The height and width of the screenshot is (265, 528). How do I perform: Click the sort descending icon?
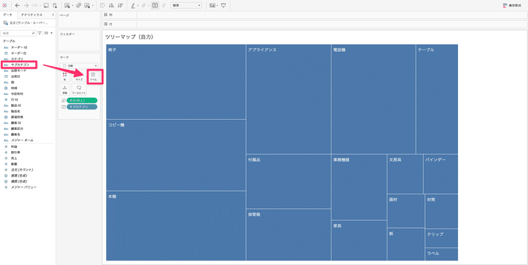tap(120, 5)
